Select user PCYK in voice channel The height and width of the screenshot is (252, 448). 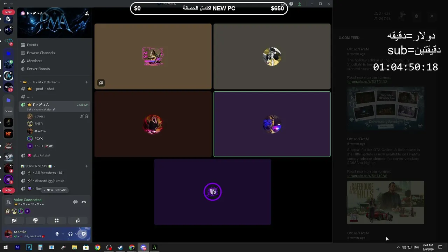coord(58,139)
